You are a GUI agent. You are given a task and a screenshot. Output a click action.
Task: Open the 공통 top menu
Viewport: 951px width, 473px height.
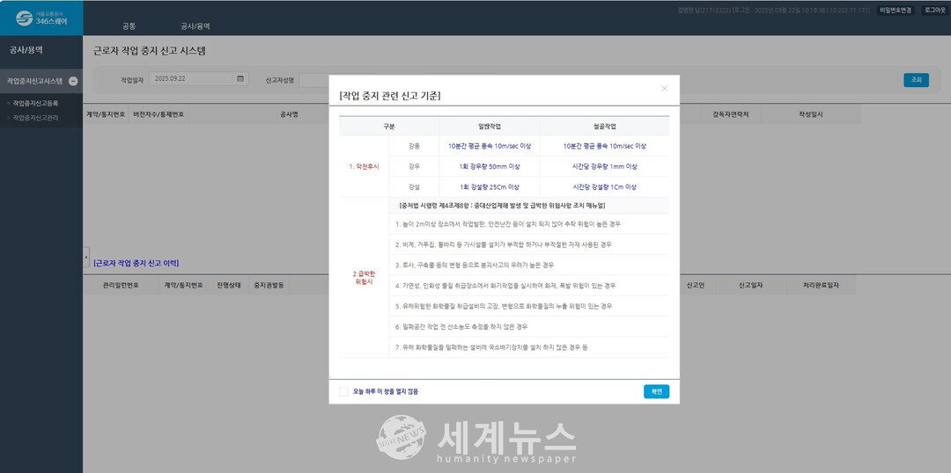129,26
